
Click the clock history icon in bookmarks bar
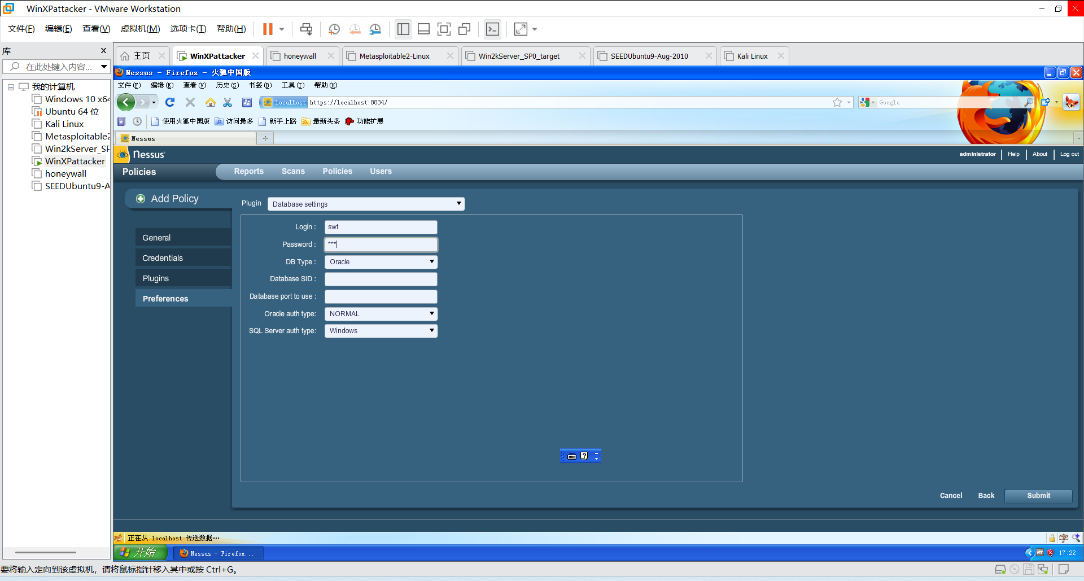point(137,121)
